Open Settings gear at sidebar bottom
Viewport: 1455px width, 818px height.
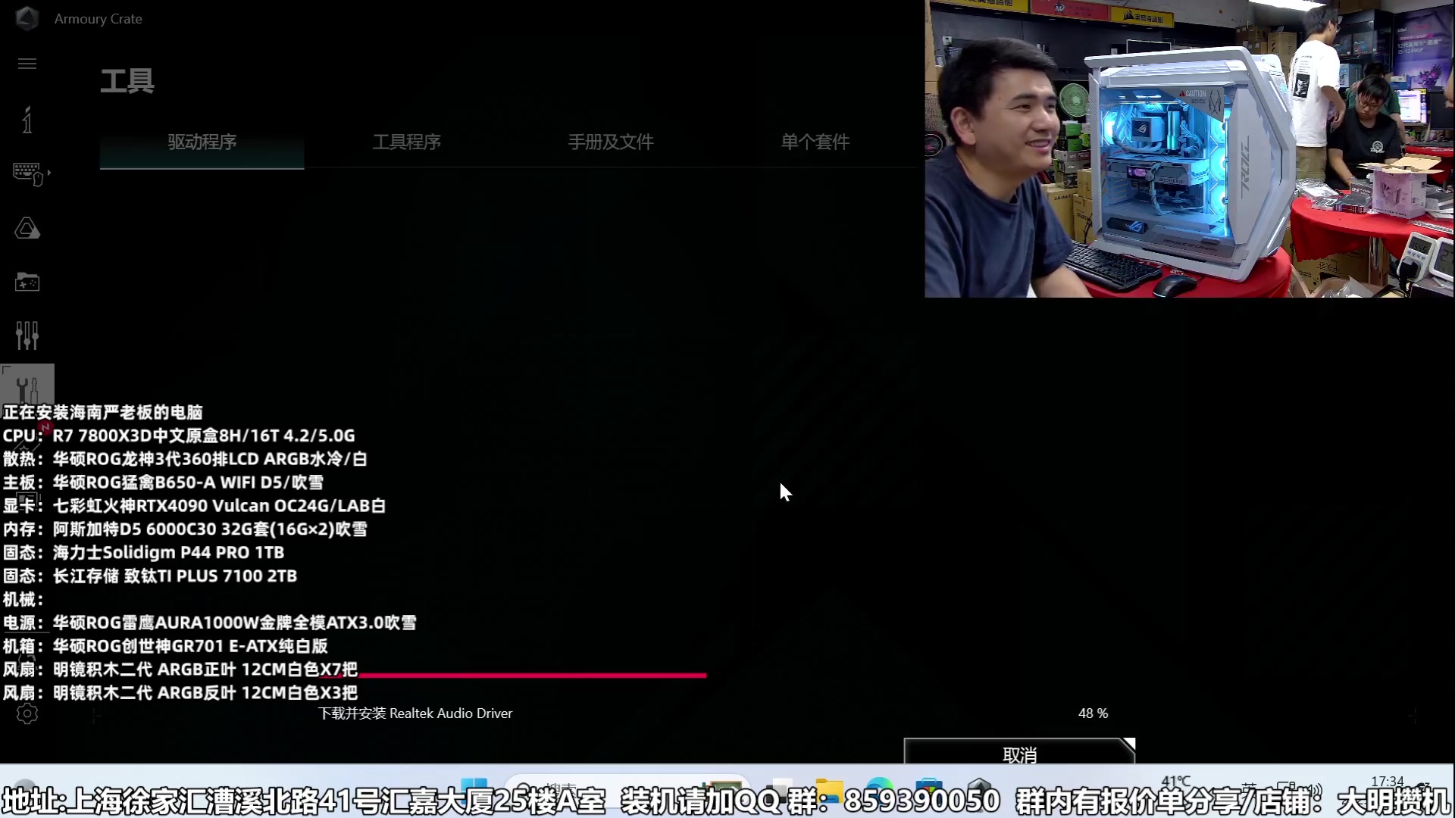pyautogui.click(x=27, y=713)
